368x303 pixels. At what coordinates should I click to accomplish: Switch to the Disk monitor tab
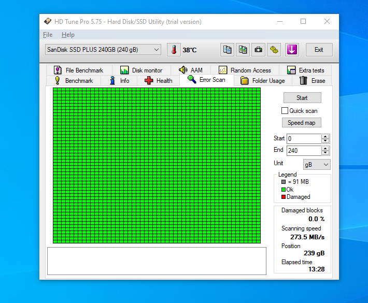coord(141,70)
